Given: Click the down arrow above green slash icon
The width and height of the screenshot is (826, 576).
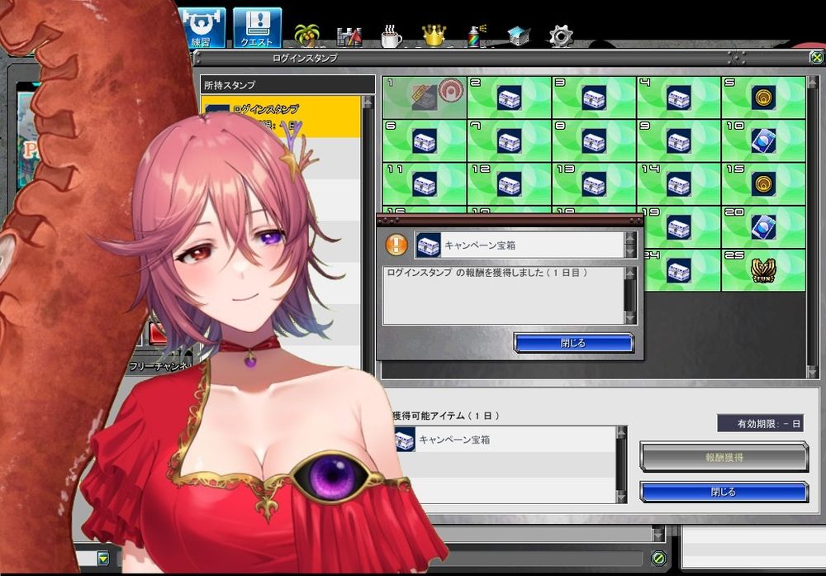Looking at the screenshot, I should pyautogui.click(x=657, y=536).
